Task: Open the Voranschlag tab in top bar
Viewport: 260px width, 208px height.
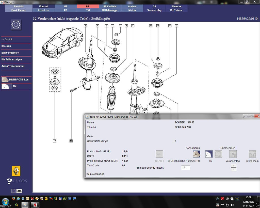Action: click(154, 10)
